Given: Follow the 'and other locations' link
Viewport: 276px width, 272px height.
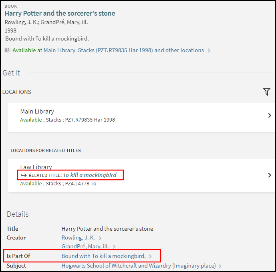Looking at the screenshot, I should tap(179, 51).
